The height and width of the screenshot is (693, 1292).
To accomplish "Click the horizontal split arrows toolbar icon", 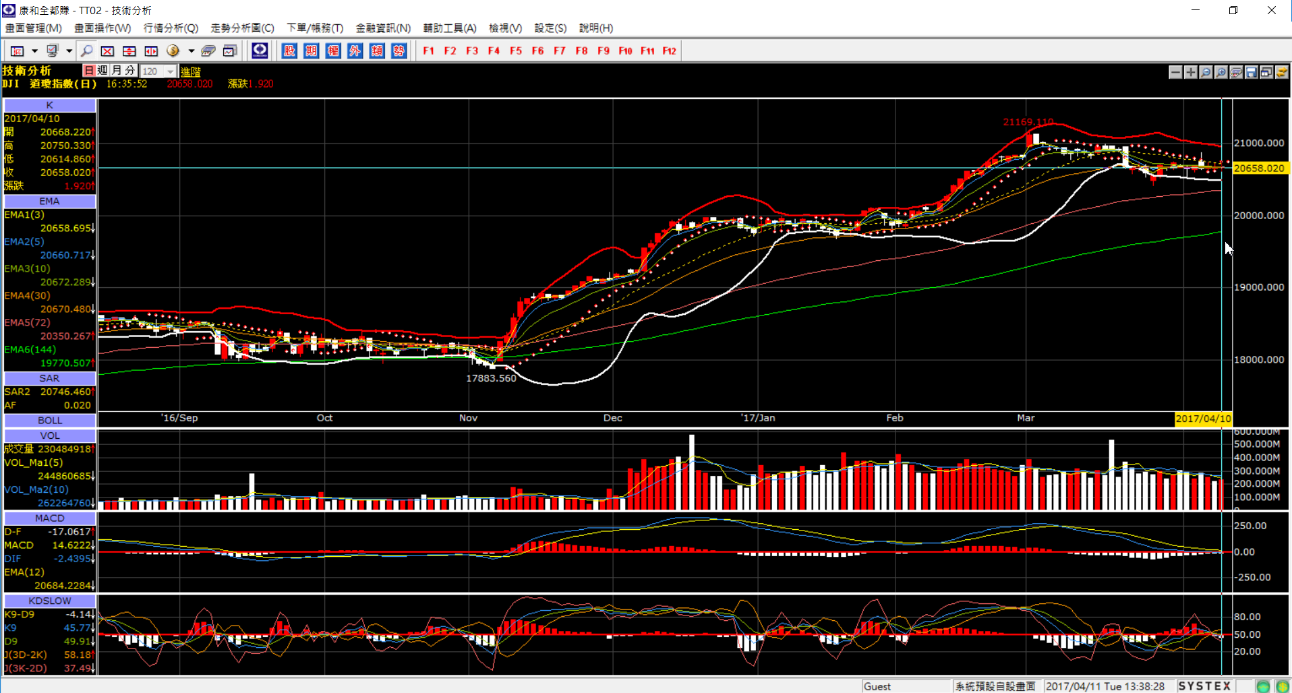I will click(x=151, y=51).
